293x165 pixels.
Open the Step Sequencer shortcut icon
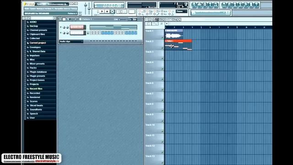pyautogui.click(x=200, y=5)
